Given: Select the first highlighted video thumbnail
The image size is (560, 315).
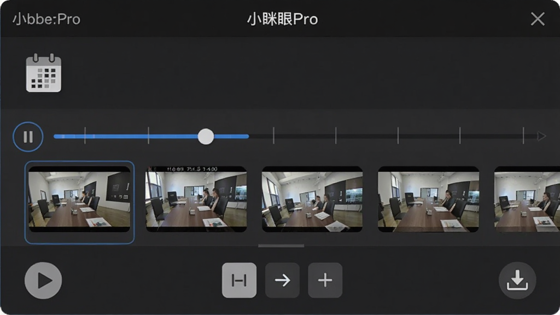Looking at the screenshot, I should [79, 202].
